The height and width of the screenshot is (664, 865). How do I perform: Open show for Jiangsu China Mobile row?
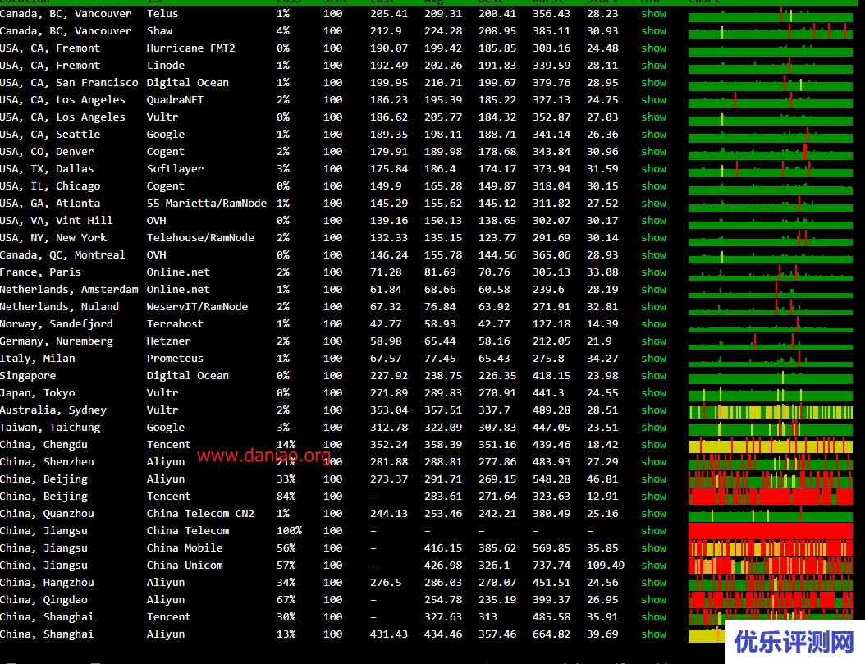pyautogui.click(x=654, y=547)
